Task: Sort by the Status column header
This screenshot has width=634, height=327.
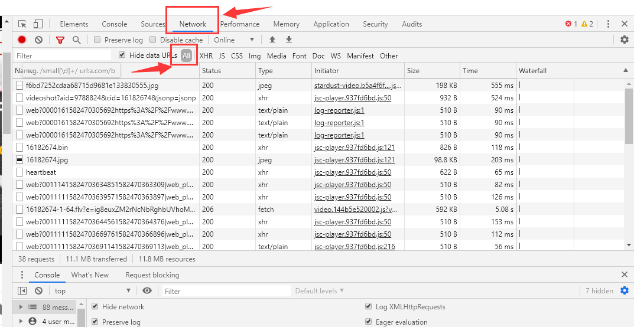Action: coord(227,71)
